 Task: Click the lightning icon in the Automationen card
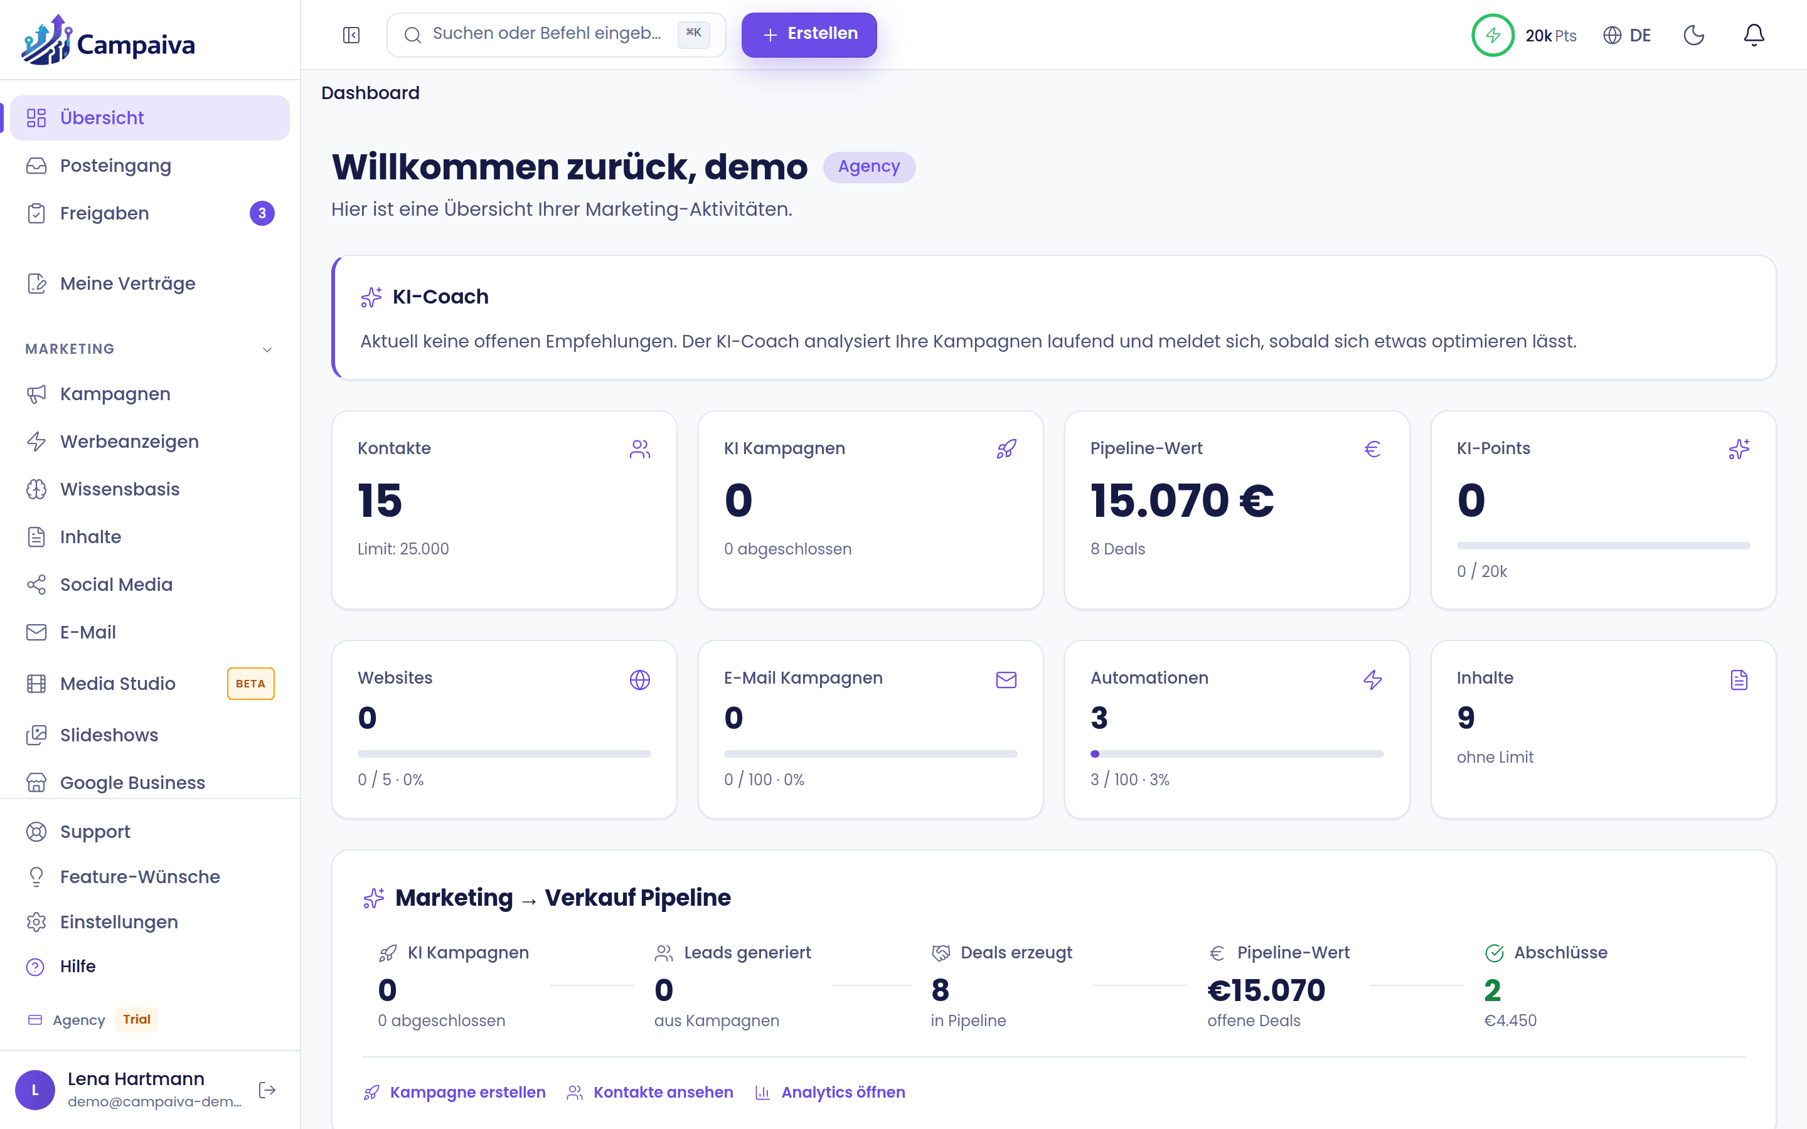click(1372, 679)
